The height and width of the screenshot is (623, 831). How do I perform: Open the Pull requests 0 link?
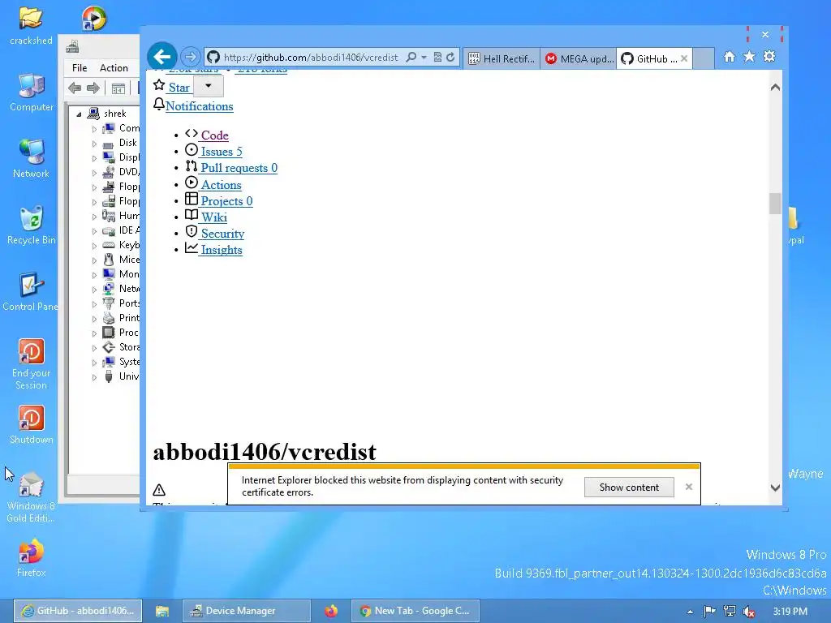click(239, 168)
